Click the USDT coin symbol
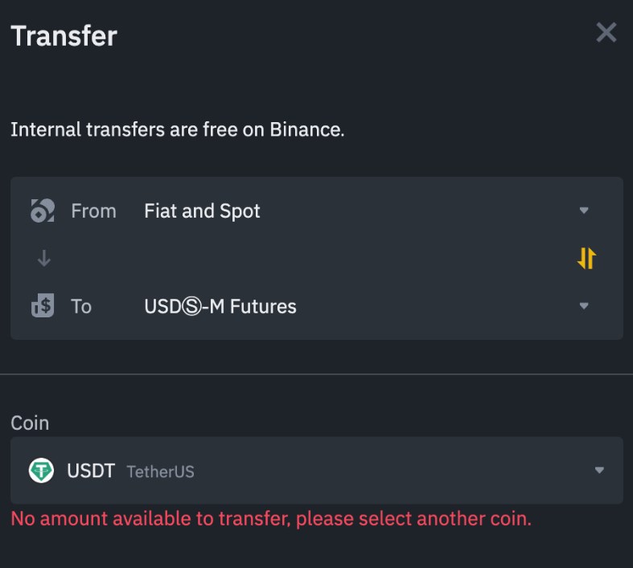633x568 pixels. tap(91, 471)
